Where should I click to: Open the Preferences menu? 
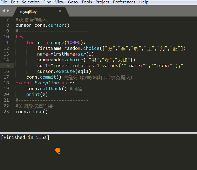(x=124, y=2)
